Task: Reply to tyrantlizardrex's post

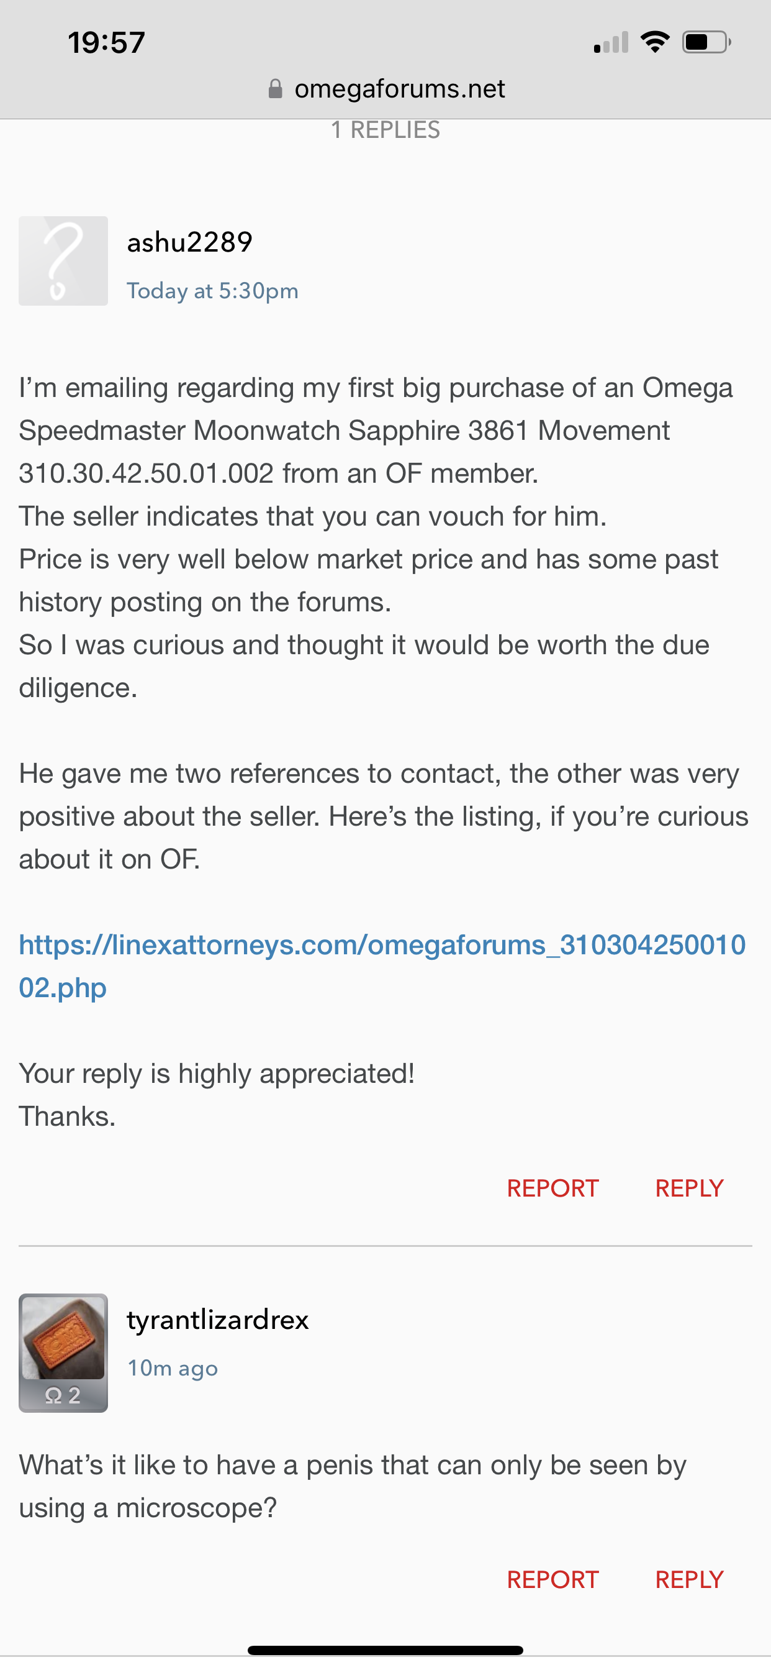Action: 689,1580
